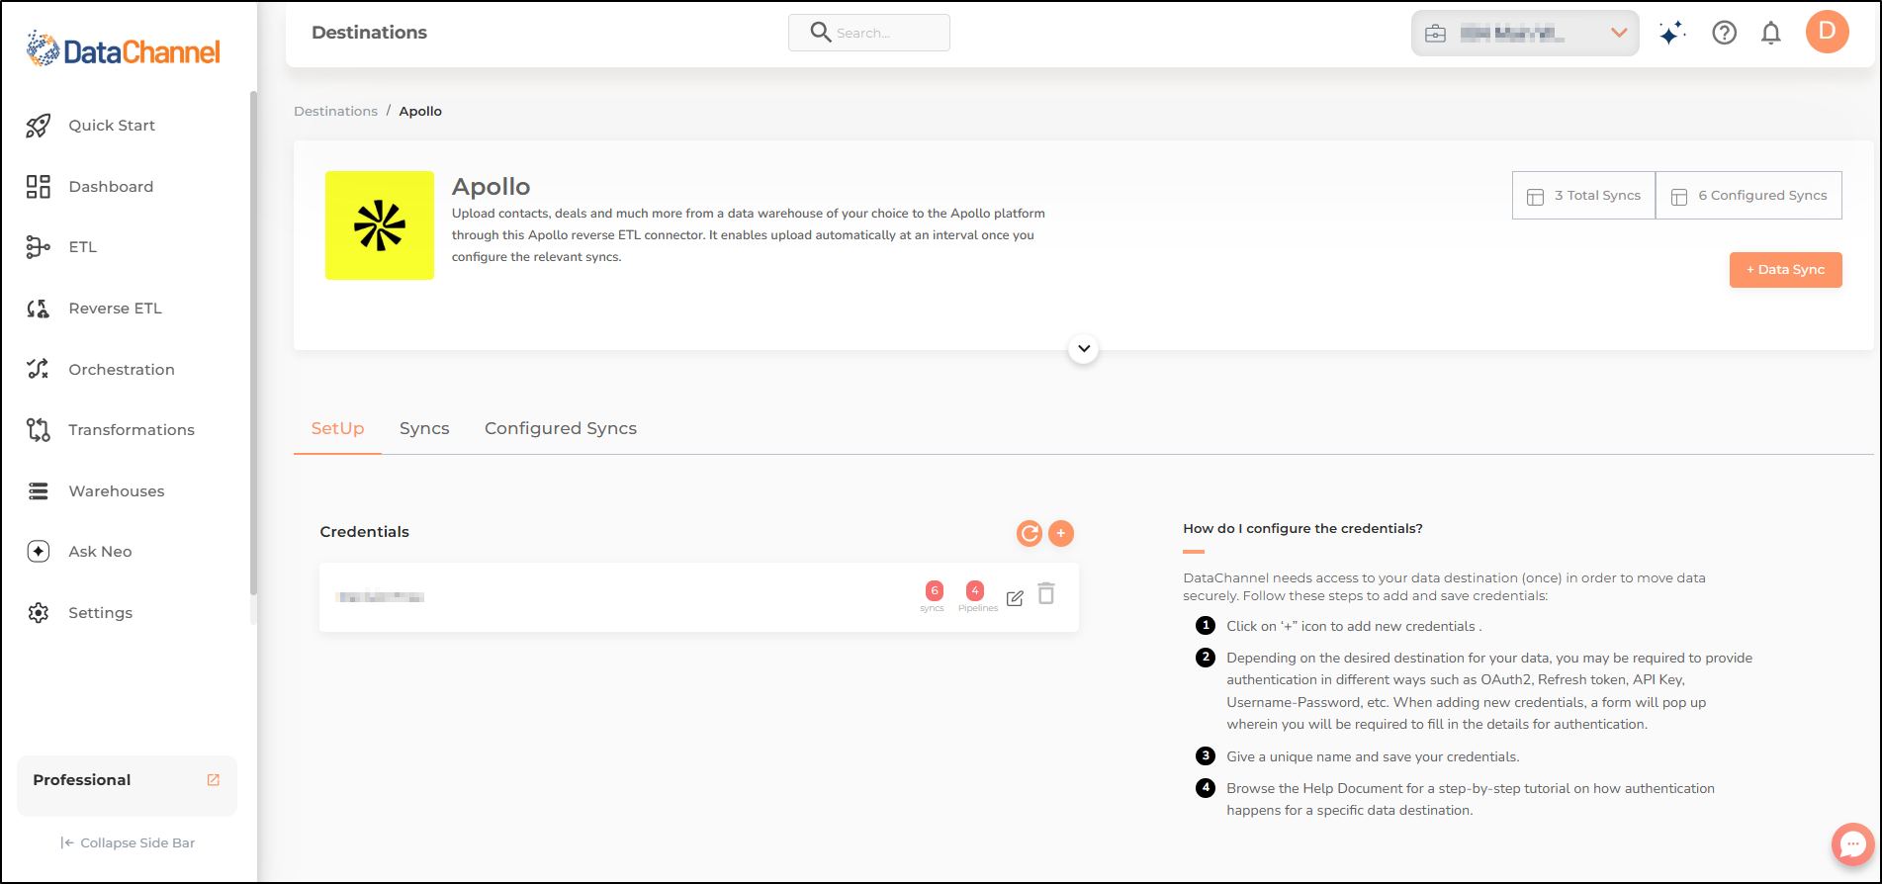Add new credentials with plus icon
This screenshot has height=884, width=1882.
[x=1061, y=534]
